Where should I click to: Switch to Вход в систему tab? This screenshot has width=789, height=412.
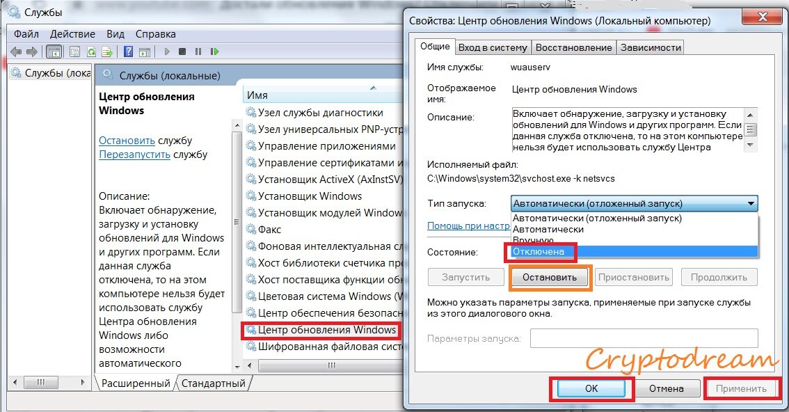tap(493, 48)
